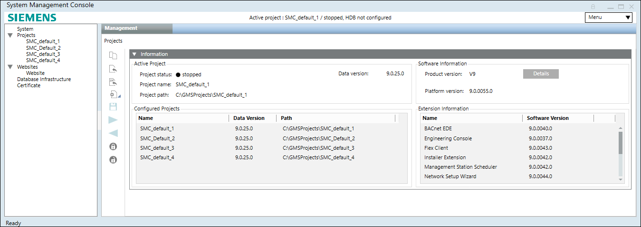Click the copy project pages icon
The image size is (641, 227).
point(113,55)
